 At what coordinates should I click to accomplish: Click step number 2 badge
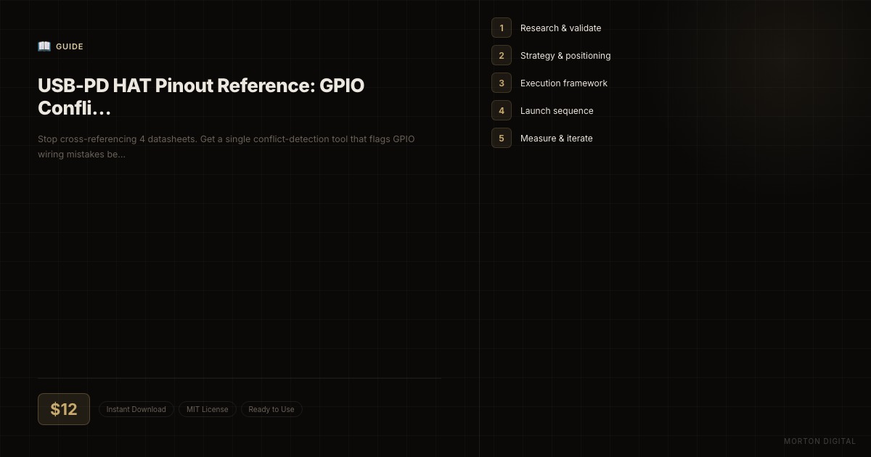502,55
